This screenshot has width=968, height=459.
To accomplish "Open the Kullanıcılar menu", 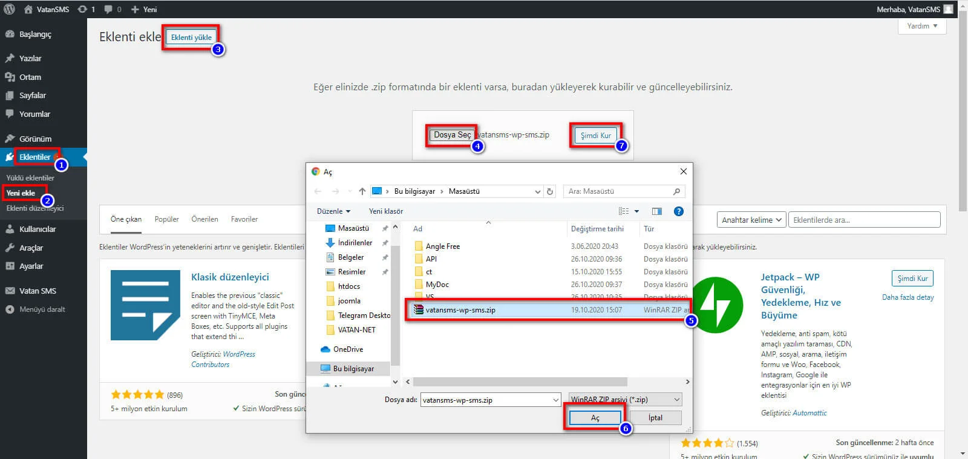I will point(38,229).
